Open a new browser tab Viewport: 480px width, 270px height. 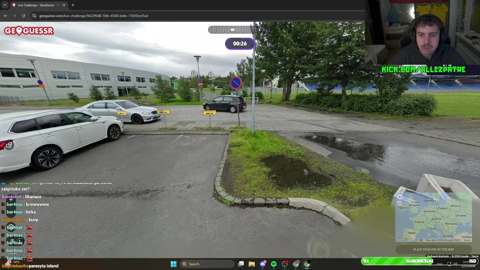[x=73, y=5]
